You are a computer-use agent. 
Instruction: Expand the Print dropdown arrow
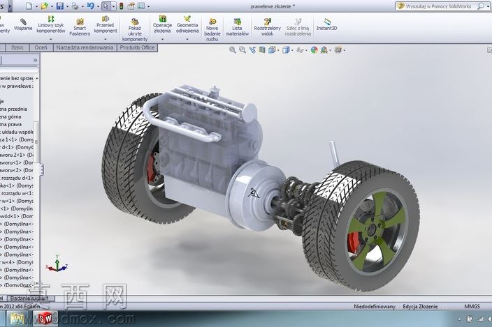pos(82,6)
